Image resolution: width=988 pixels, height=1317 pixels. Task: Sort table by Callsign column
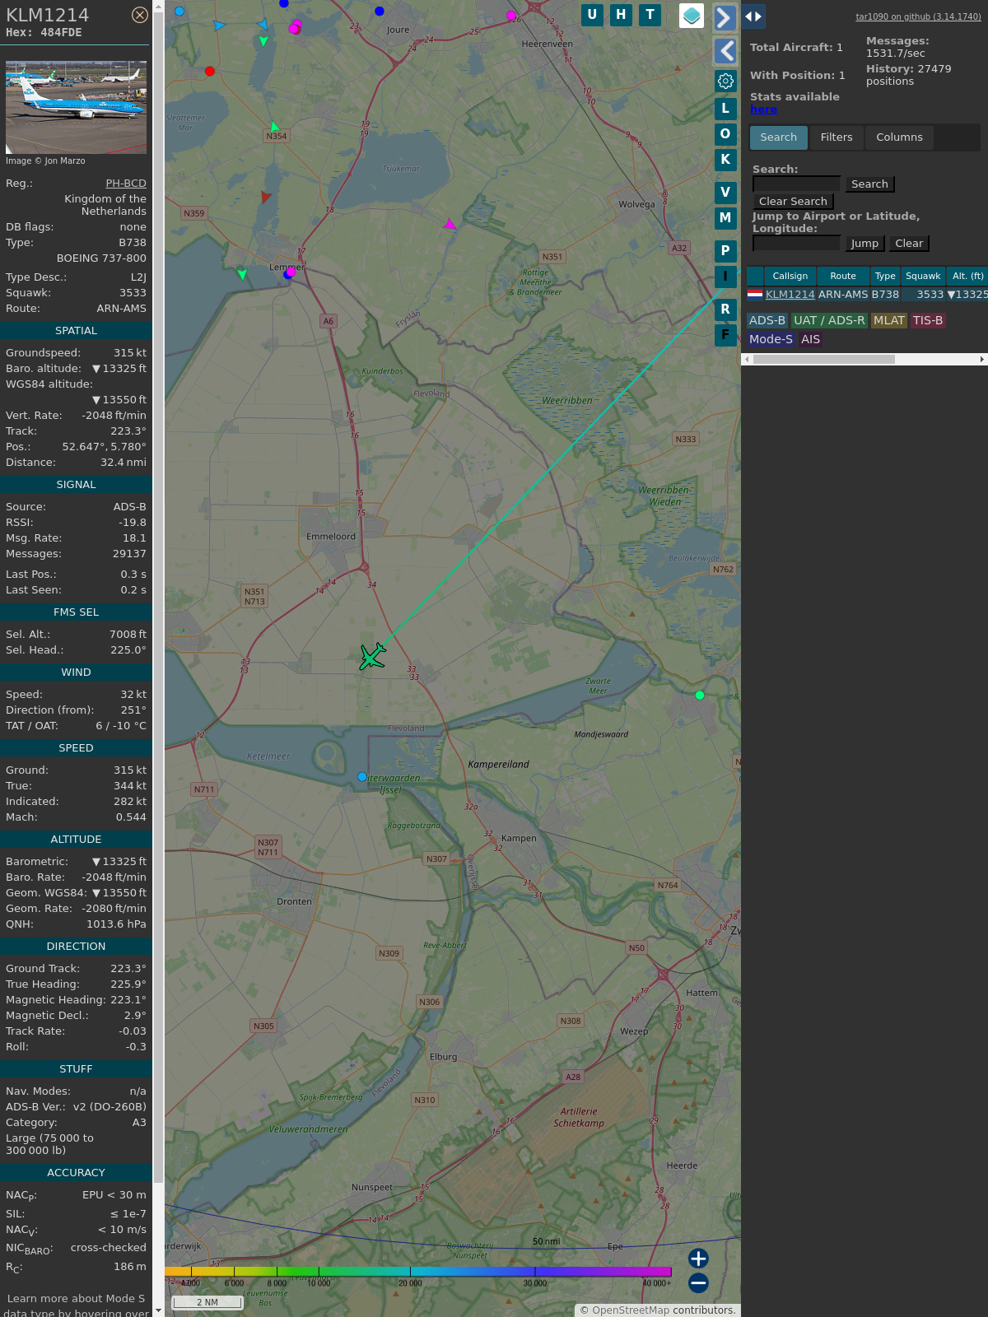(x=790, y=277)
